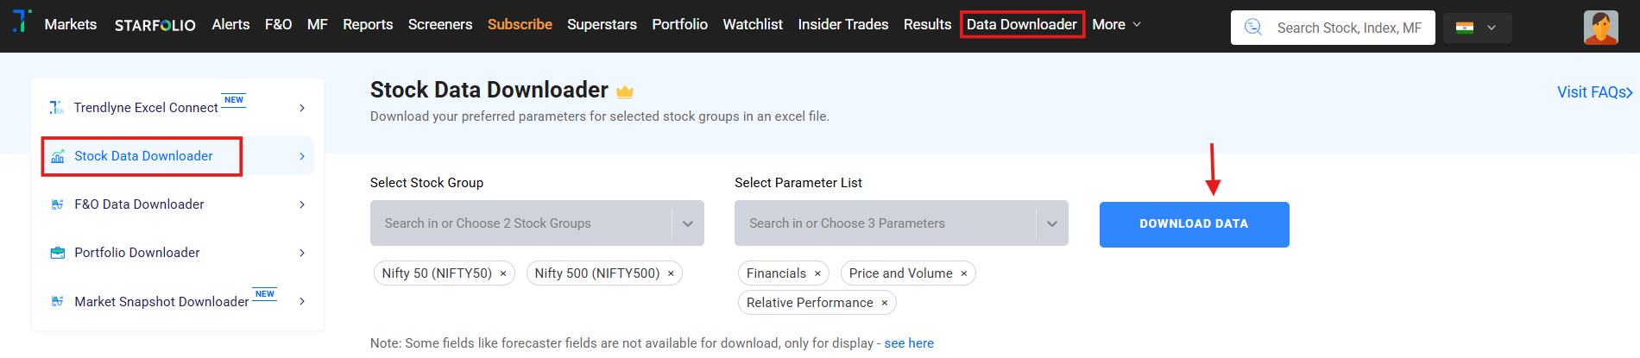Remove the Financials parameter chip
Viewport: 1640px width, 358px height.
tap(817, 273)
